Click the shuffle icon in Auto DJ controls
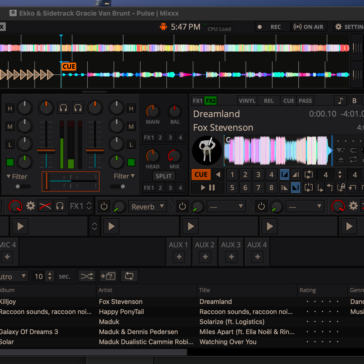Viewport: 364px width, 364px height. pos(87,276)
